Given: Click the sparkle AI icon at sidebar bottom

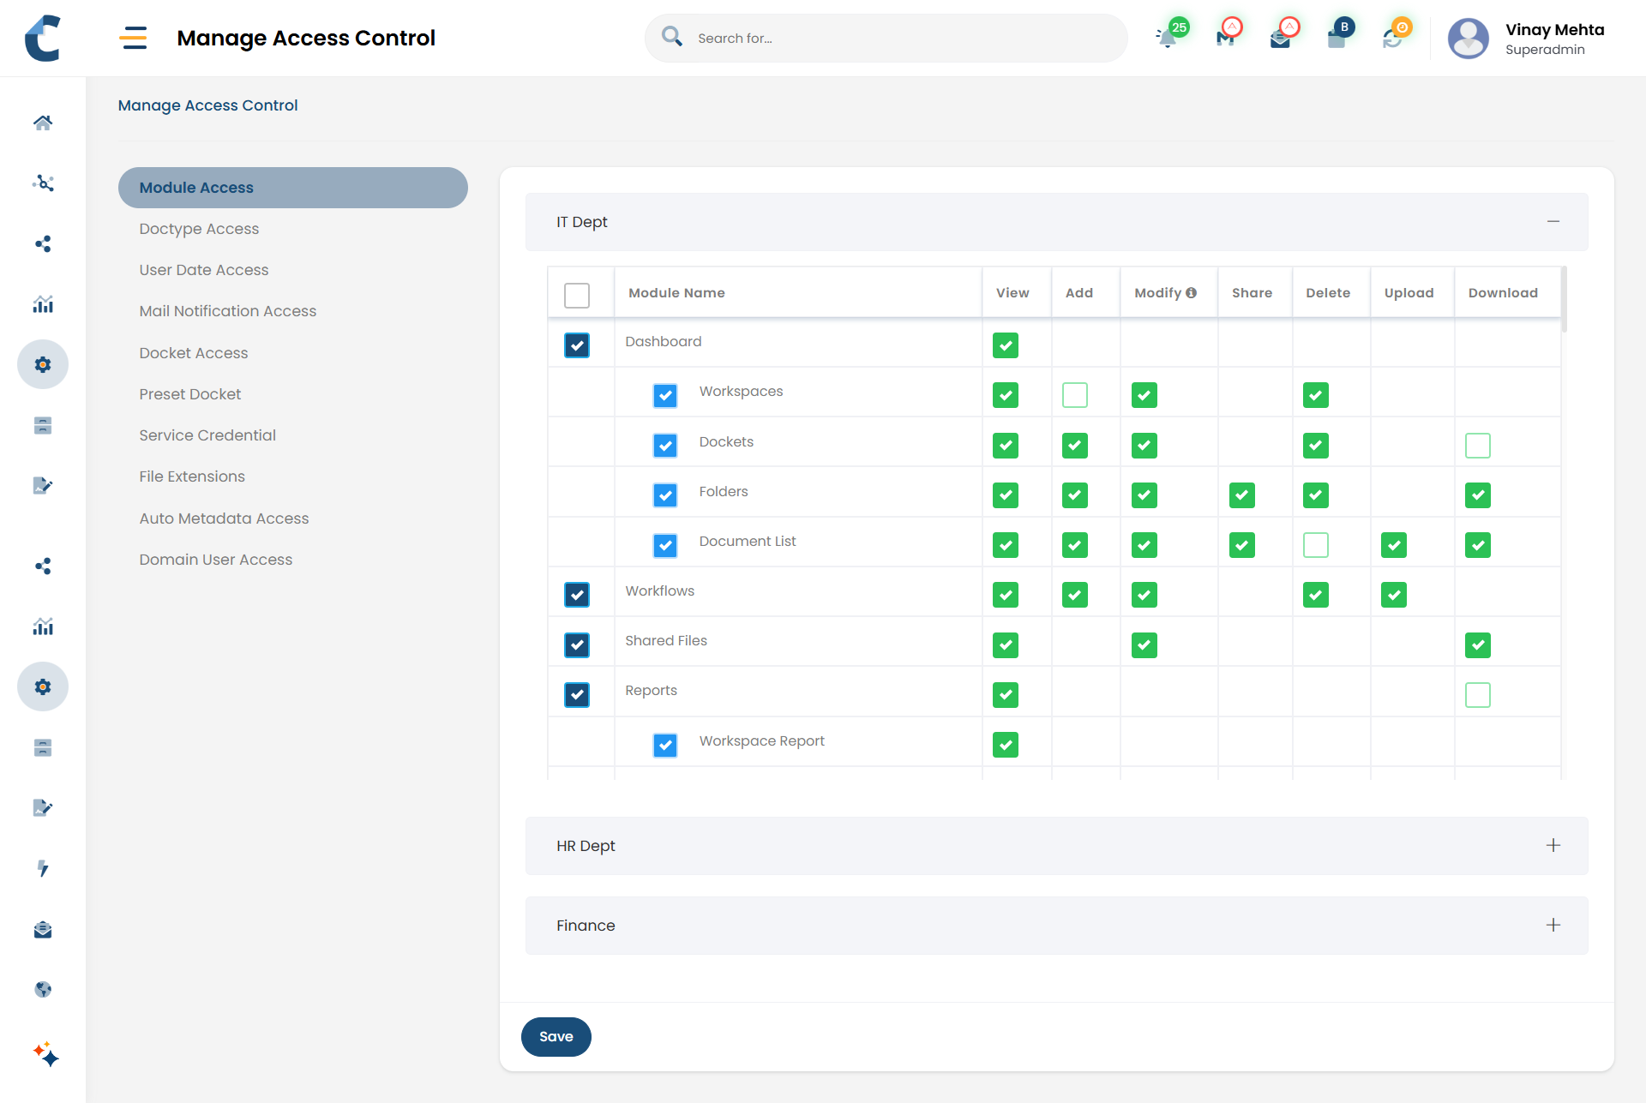Looking at the screenshot, I should 45,1053.
